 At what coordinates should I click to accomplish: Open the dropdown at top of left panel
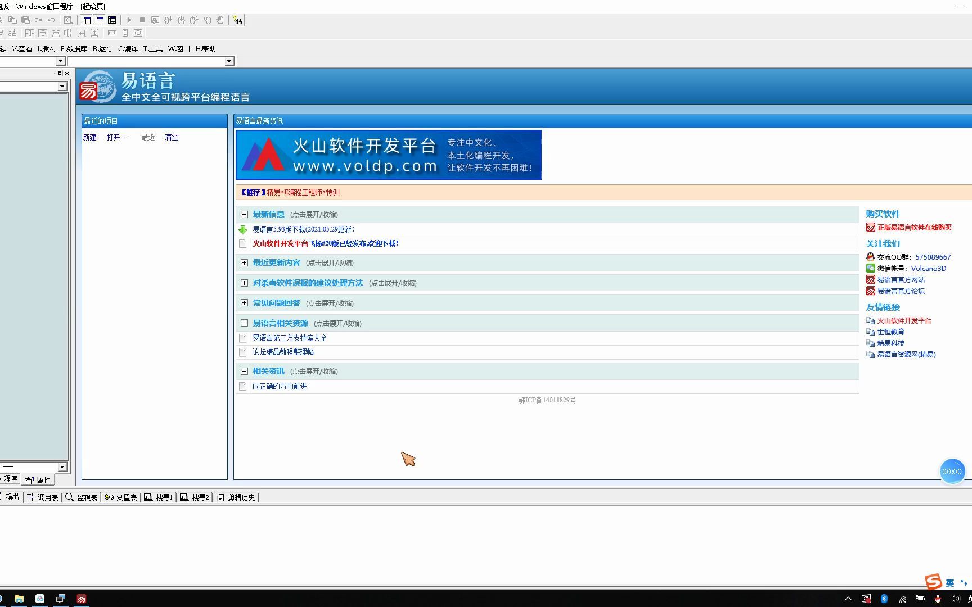point(62,87)
